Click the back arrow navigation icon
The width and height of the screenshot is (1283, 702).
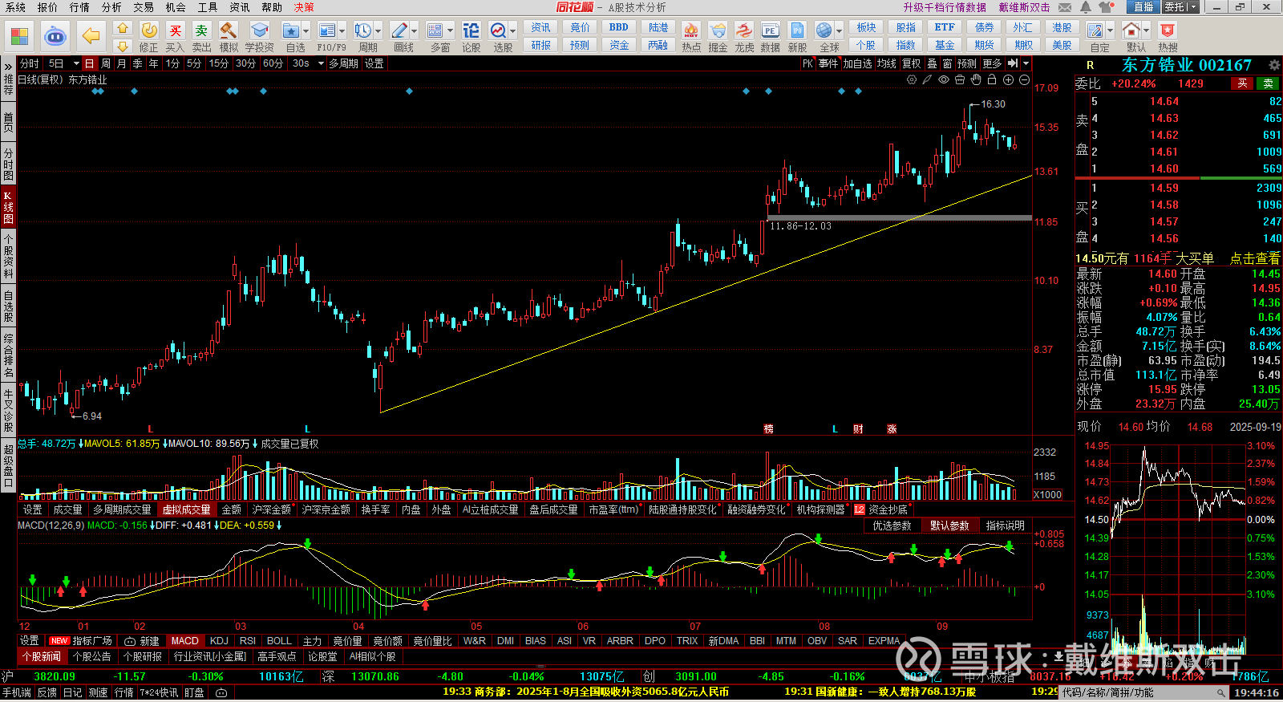click(91, 36)
